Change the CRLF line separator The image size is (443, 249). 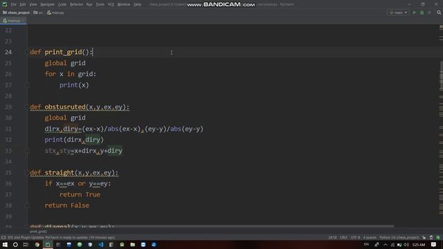343,238
